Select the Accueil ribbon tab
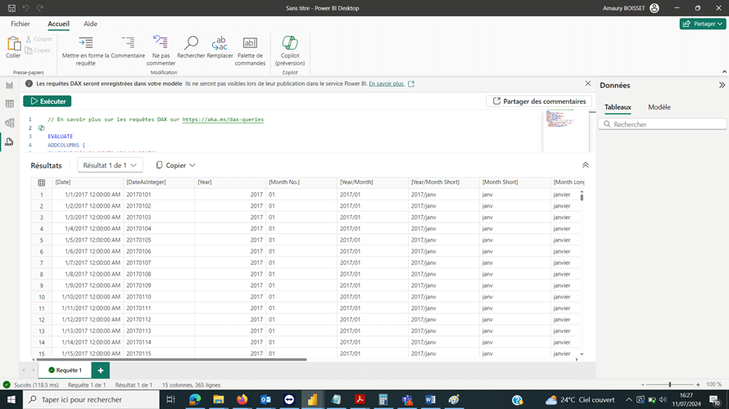Image resolution: width=729 pixels, height=409 pixels. (x=59, y=24)
